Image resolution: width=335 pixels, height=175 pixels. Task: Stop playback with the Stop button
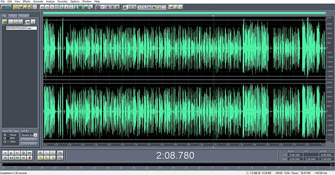point(5,153)
